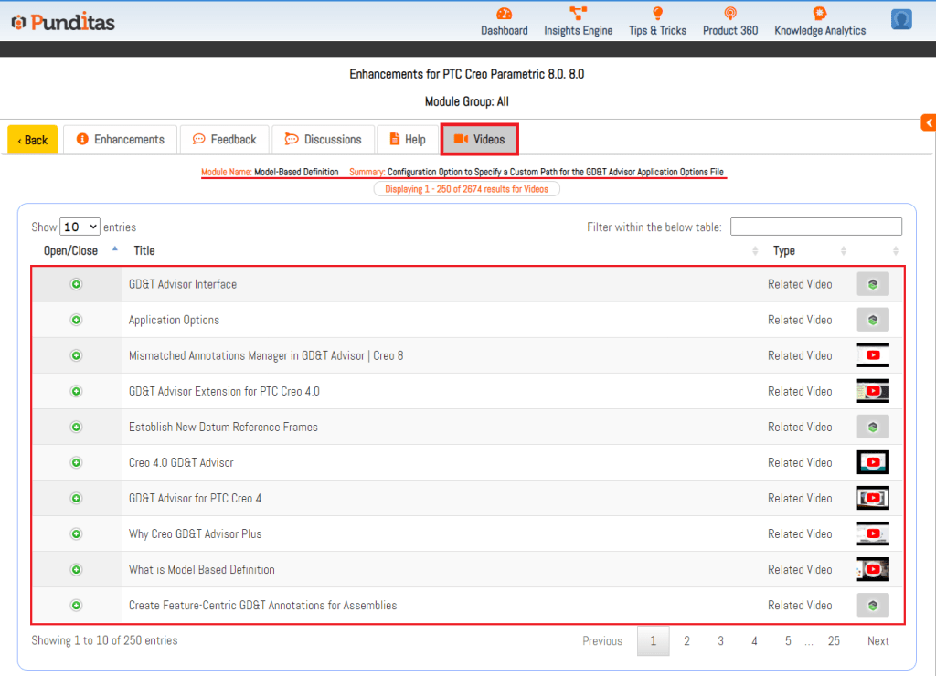Click the yellow Back button
Image resolution: width=936 pixels, height=676 pixels.
pyautogui.click(x=33, y=140)
